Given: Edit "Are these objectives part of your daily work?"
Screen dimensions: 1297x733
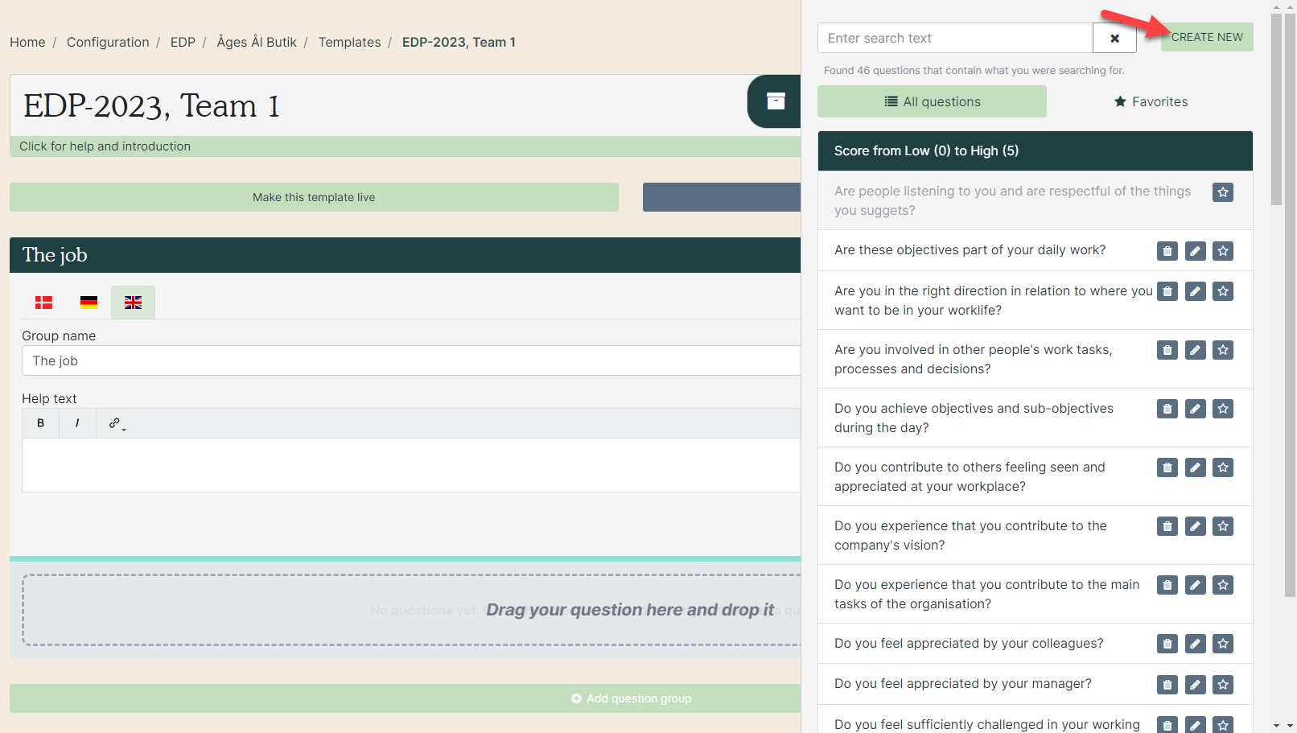Looking at the screenshot, I should click(x=1195, y=250).
